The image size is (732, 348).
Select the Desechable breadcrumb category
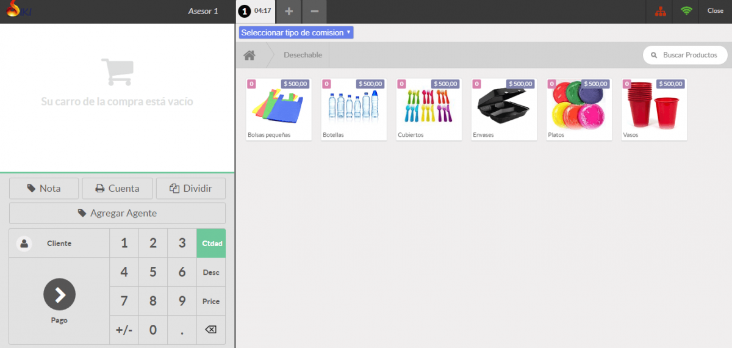[x=303, y=56]
